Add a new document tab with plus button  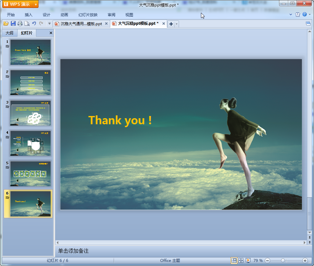pyautogui.click(x=171, y=24)
